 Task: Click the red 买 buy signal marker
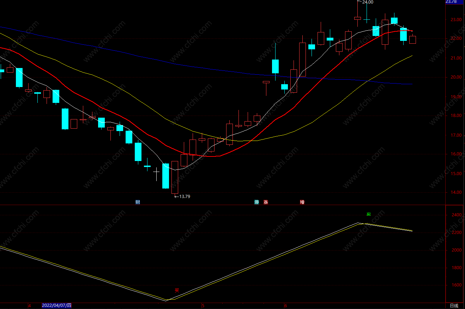(x=177, y=291)
